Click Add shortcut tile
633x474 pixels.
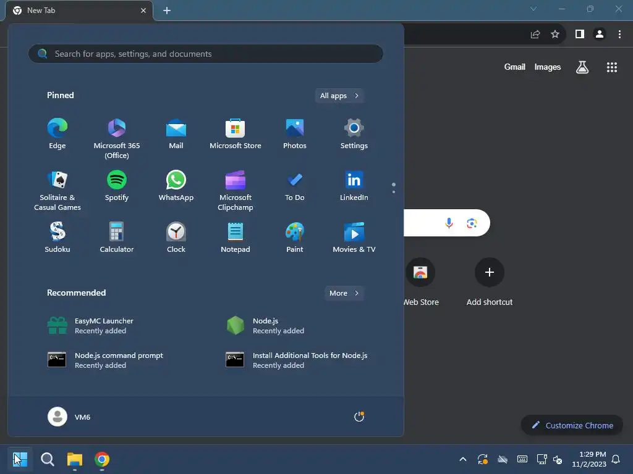(490, 282)
